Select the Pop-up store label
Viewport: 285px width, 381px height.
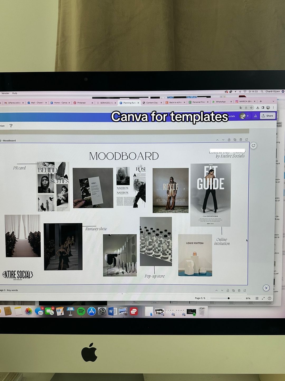point(155,276)
